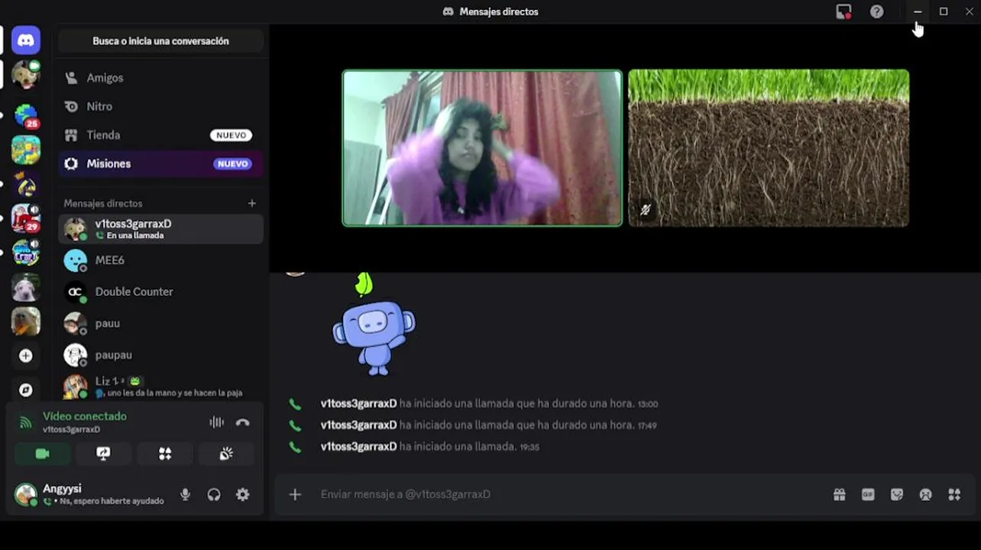Screen dimensions: 981x550
Task: Click Mensajes directos header label
Action: click(103, 203)
